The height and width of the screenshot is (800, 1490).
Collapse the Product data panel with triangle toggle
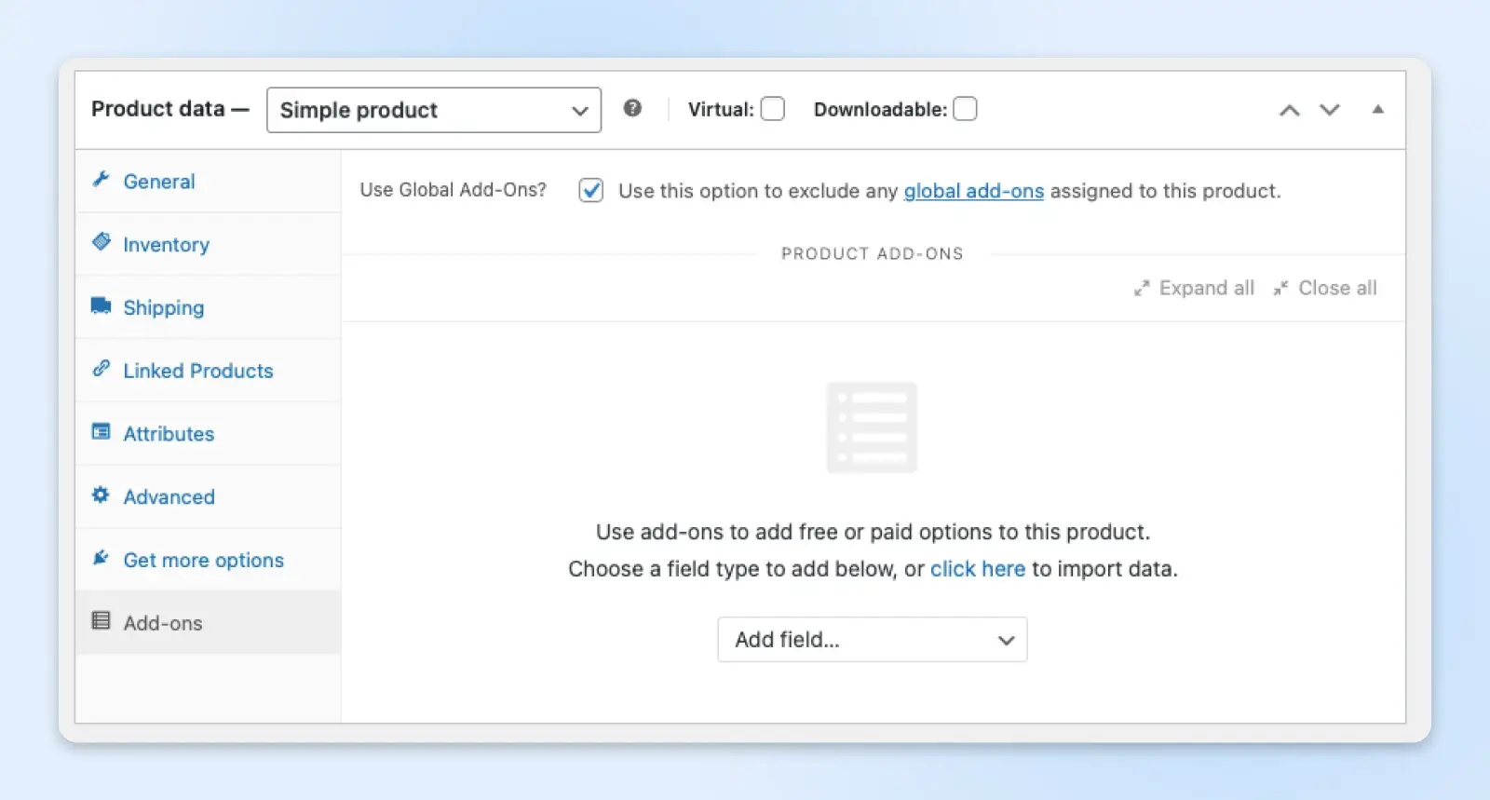[1377, 109]
